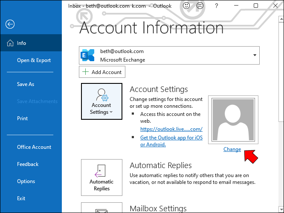Screen dimensions: 284x213
Task: Select Print from the backstage menu
Action: click(23, 118)
